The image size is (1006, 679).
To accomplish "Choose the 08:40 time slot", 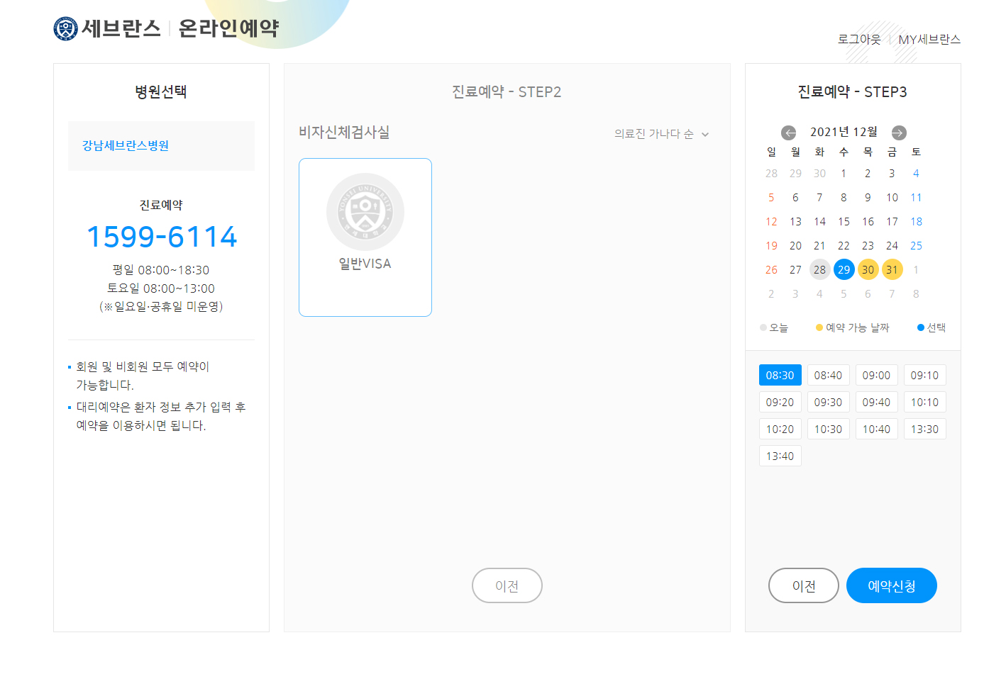I will point(829,375).
